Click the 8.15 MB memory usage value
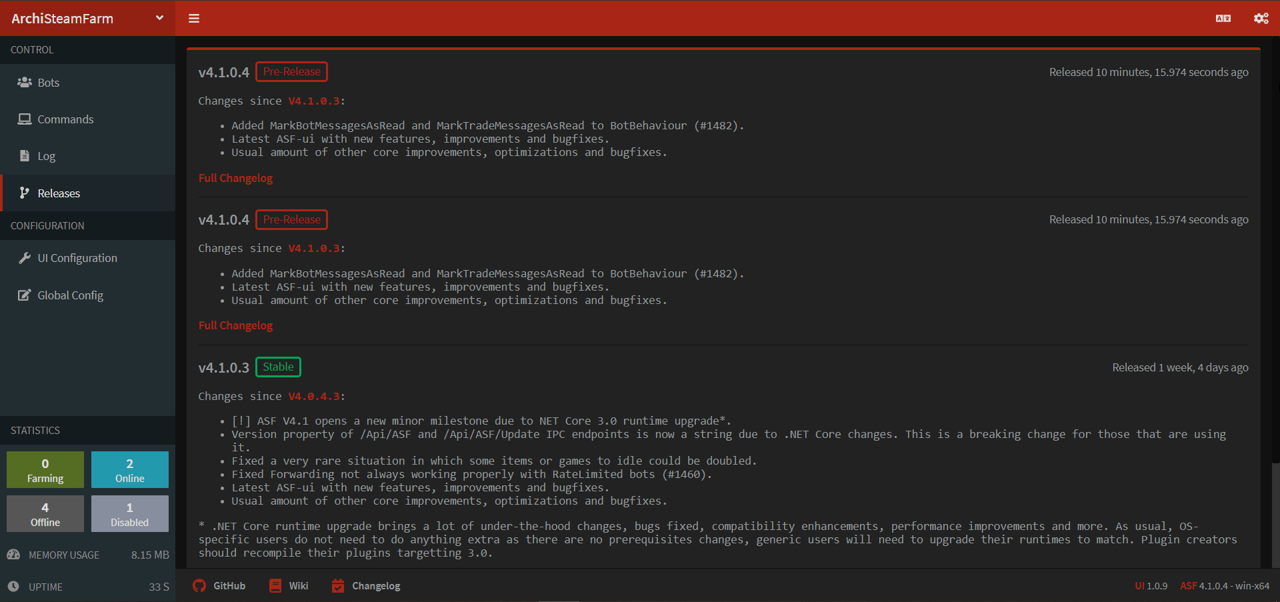This screenshot has width=1280, height=602. click(150, 555)
